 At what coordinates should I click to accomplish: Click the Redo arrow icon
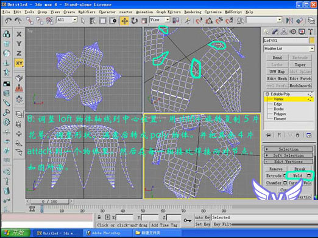tap(18, 20)
